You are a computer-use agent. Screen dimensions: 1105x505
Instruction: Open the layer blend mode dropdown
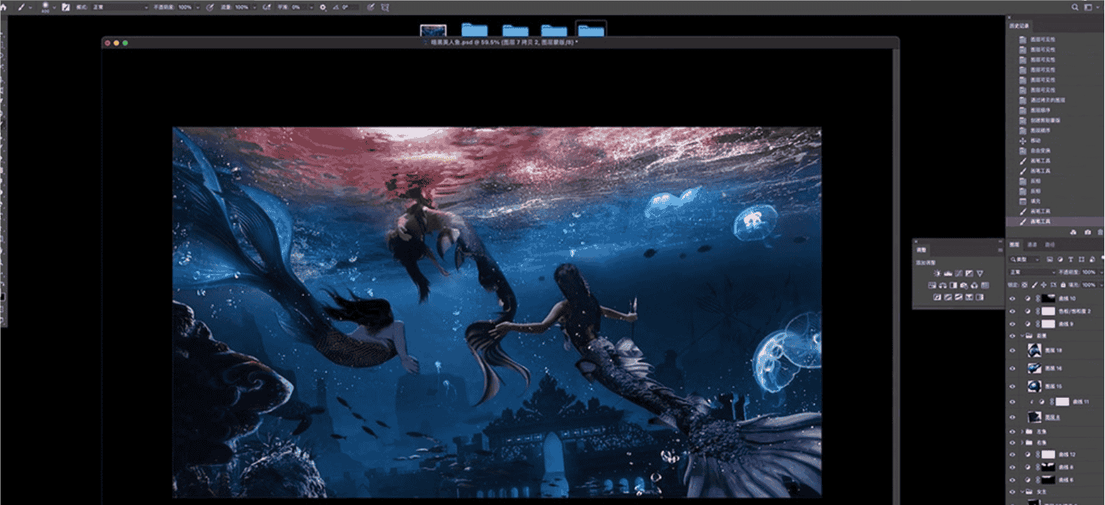click(1032, 272)
